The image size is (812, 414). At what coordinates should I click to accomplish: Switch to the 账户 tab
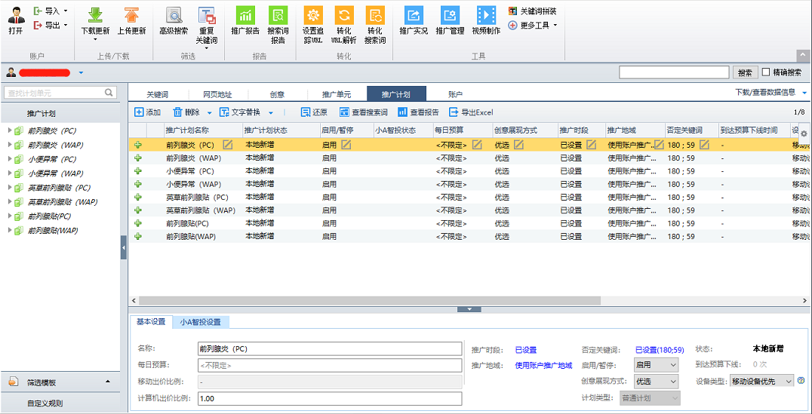point(455,95)
